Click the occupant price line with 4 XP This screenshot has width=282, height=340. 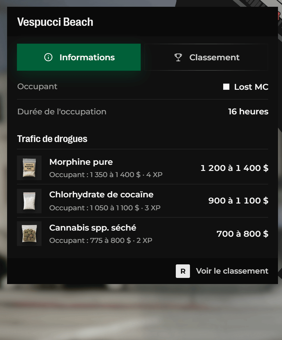(x=106, y=175)
